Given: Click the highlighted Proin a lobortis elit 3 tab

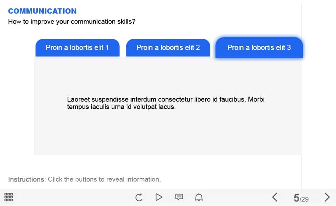Looking at the screenshot, I should pos(259,47).
